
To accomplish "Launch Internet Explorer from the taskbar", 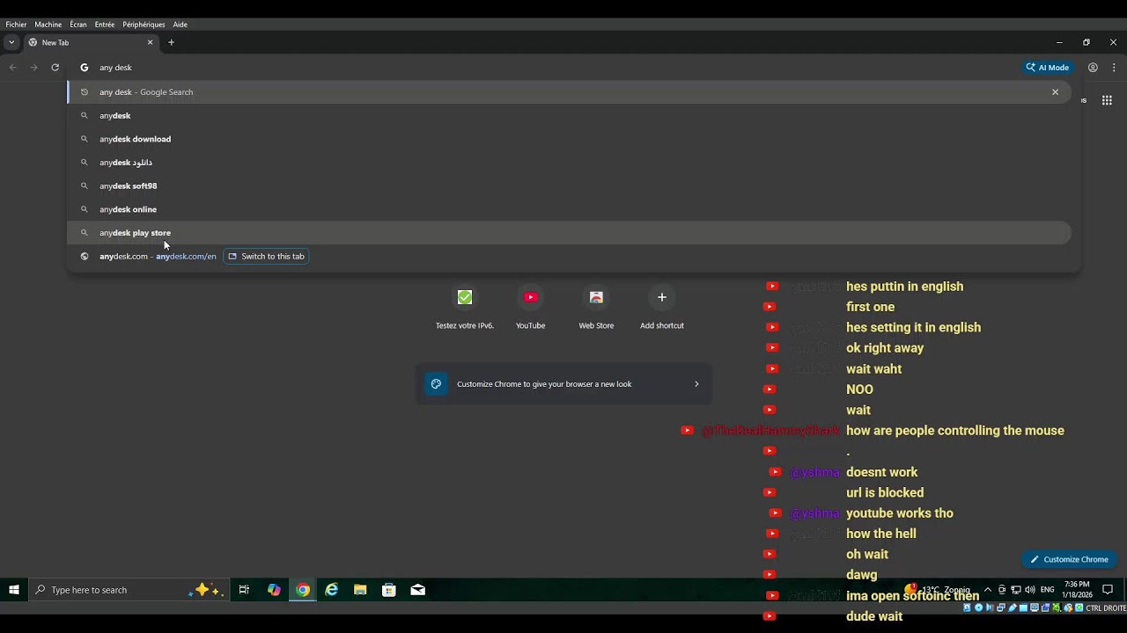I will [332, 590].
